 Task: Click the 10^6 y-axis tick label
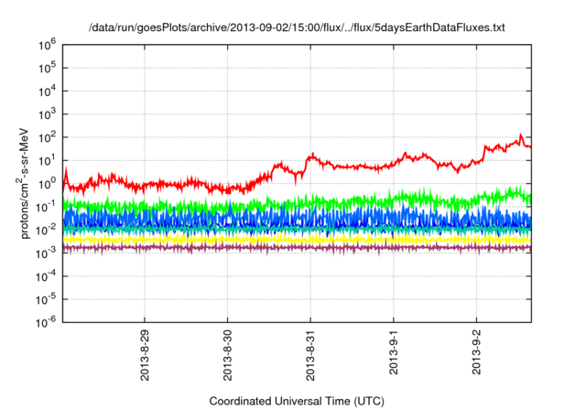click(x=48, y=45)
